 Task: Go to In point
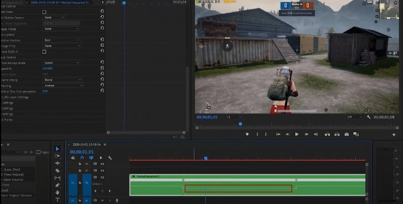pos(278,134)
